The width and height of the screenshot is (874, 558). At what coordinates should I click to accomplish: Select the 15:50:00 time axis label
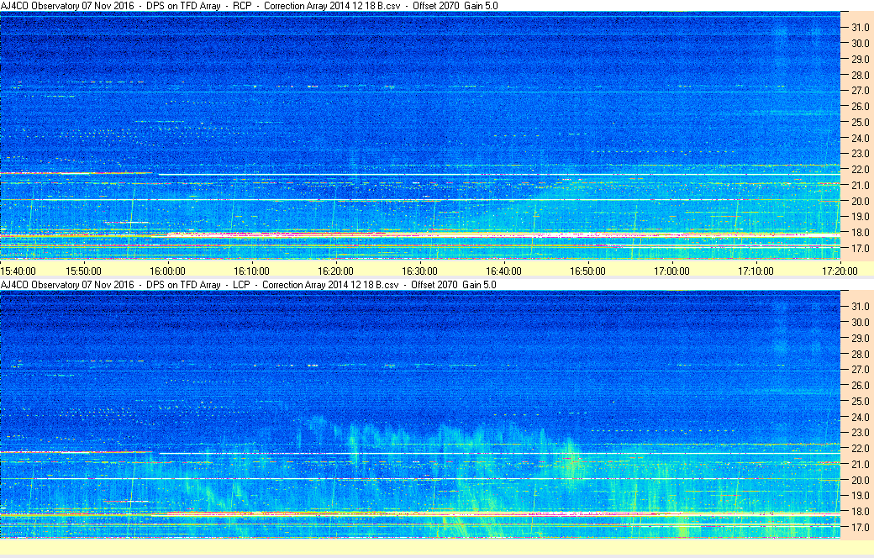click(x=83, y=271)
